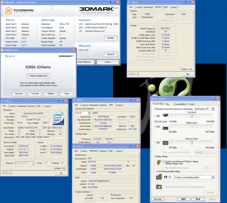Export score with To Excel button
227x203 pixels.
[35, 94]
